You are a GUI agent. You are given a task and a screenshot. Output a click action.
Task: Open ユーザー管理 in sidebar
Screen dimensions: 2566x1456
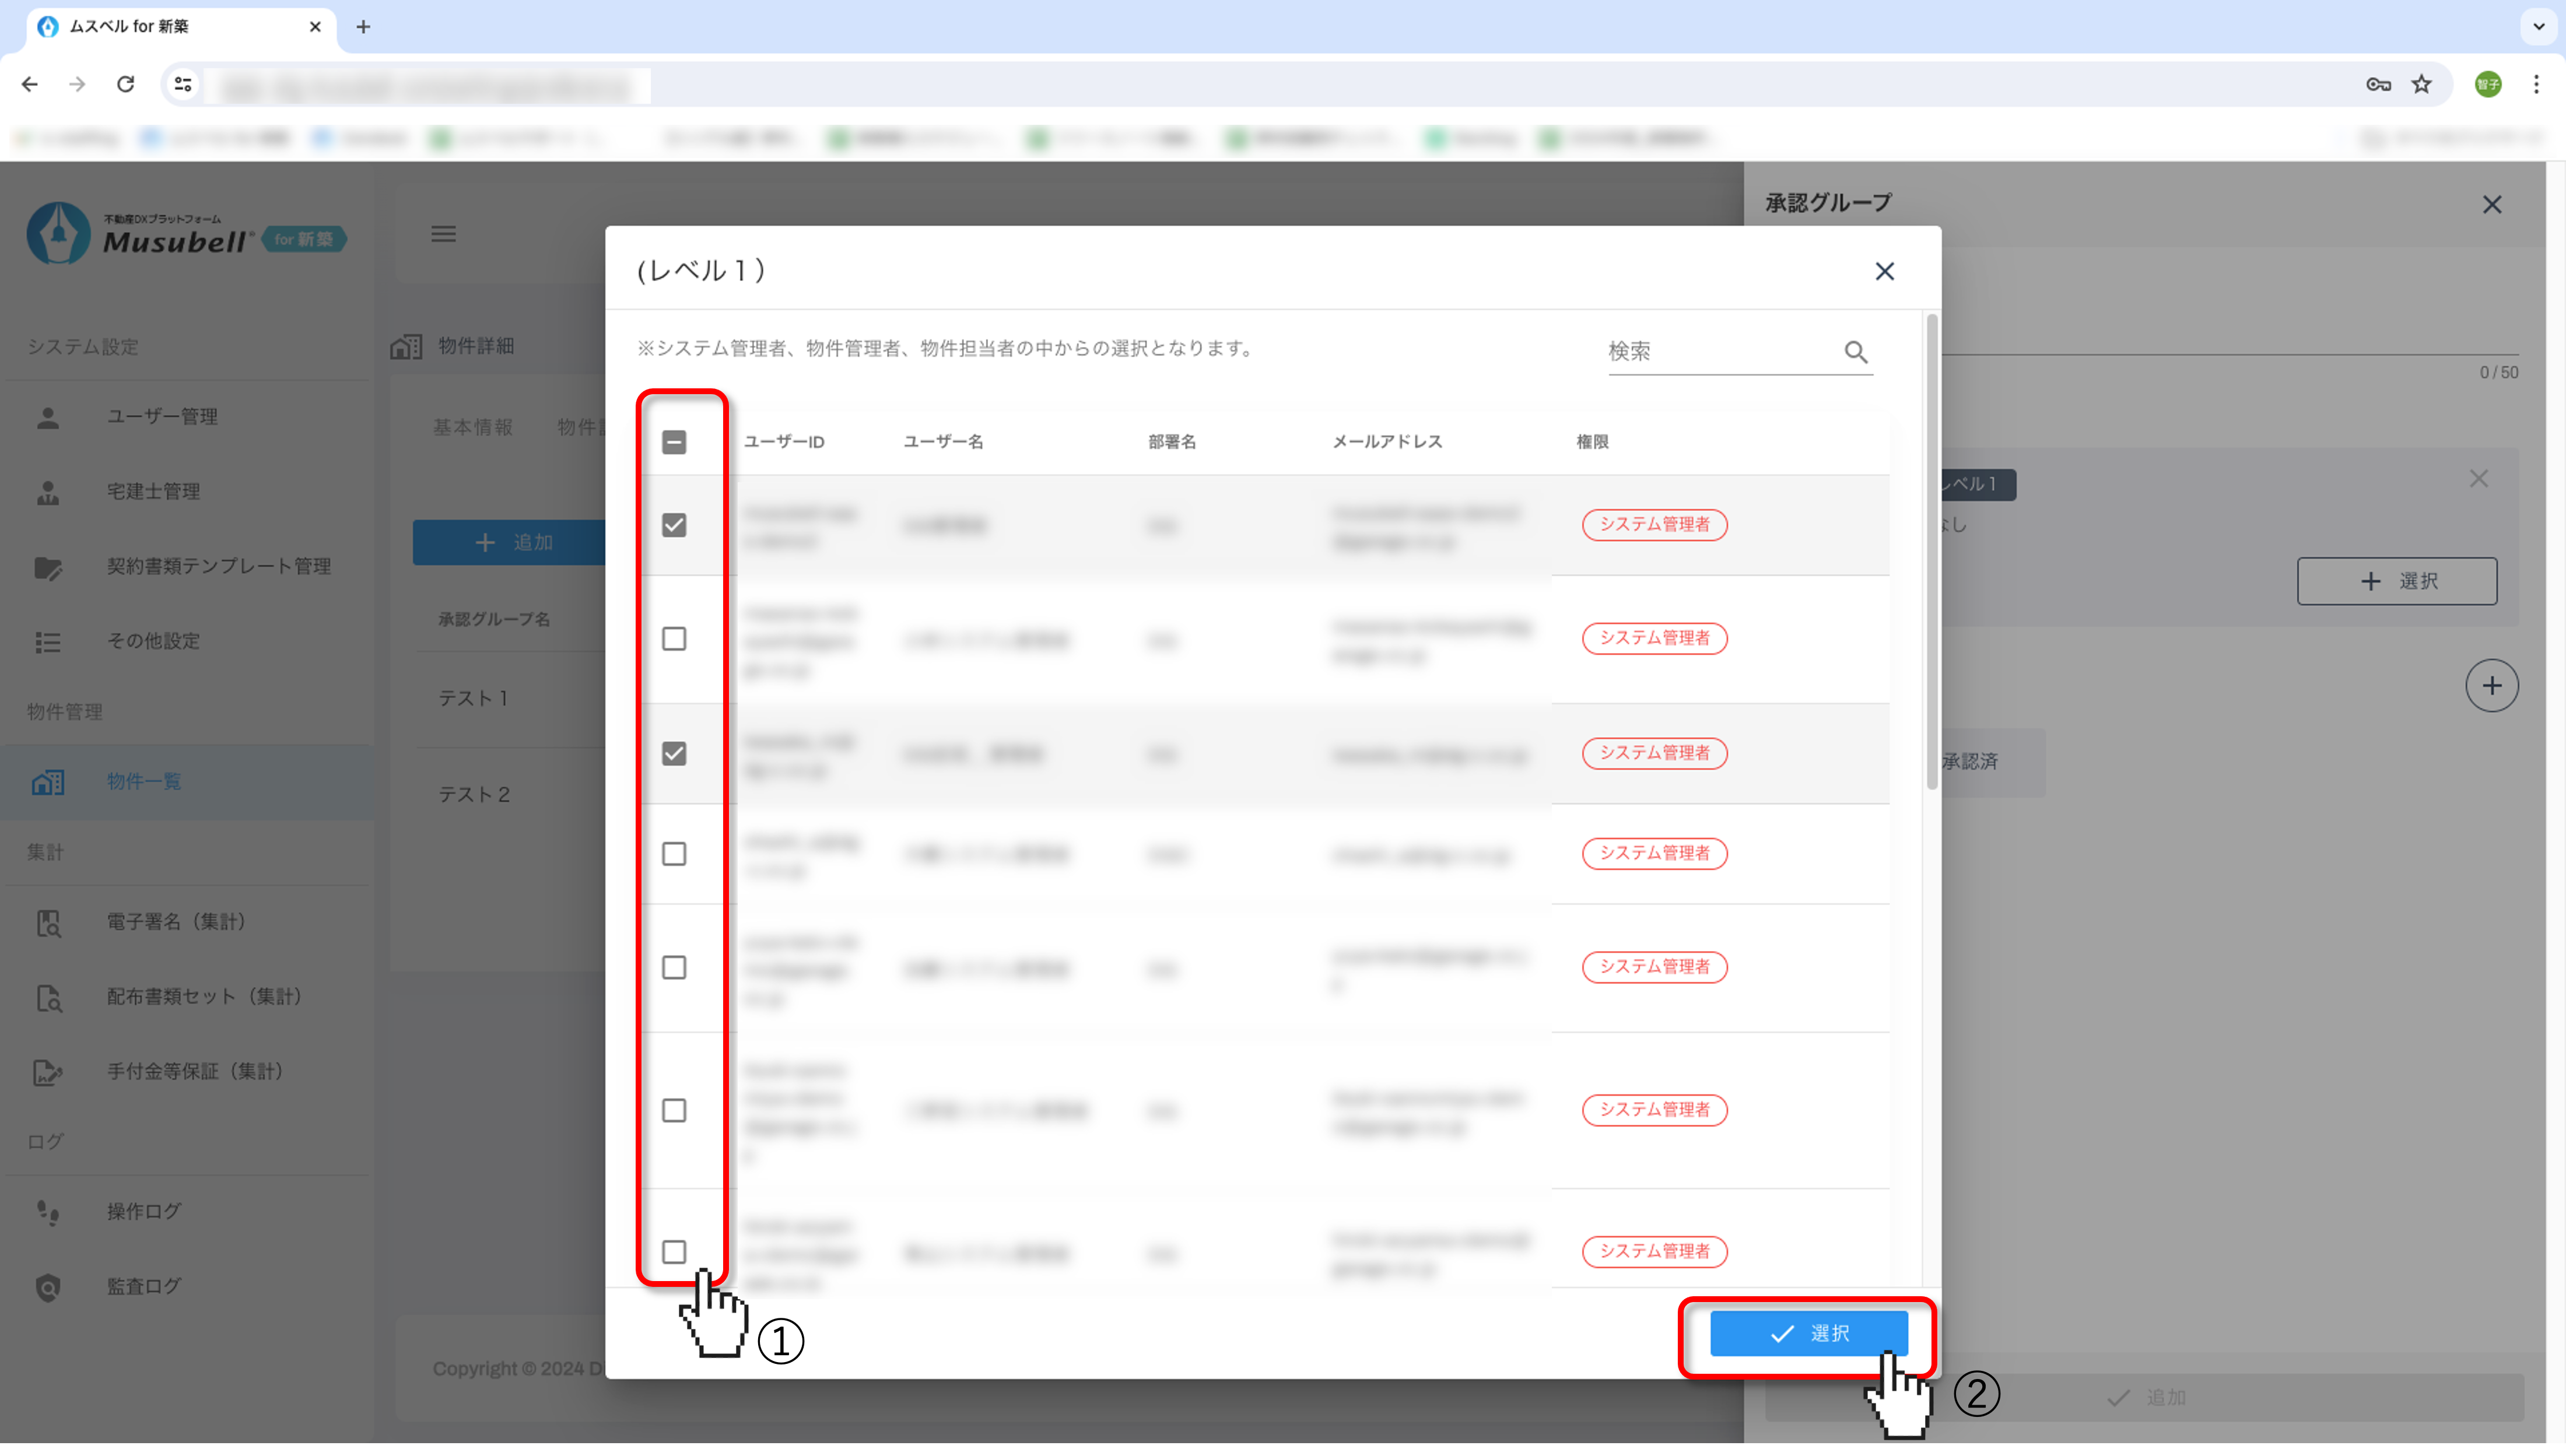(x=162, y=416)
